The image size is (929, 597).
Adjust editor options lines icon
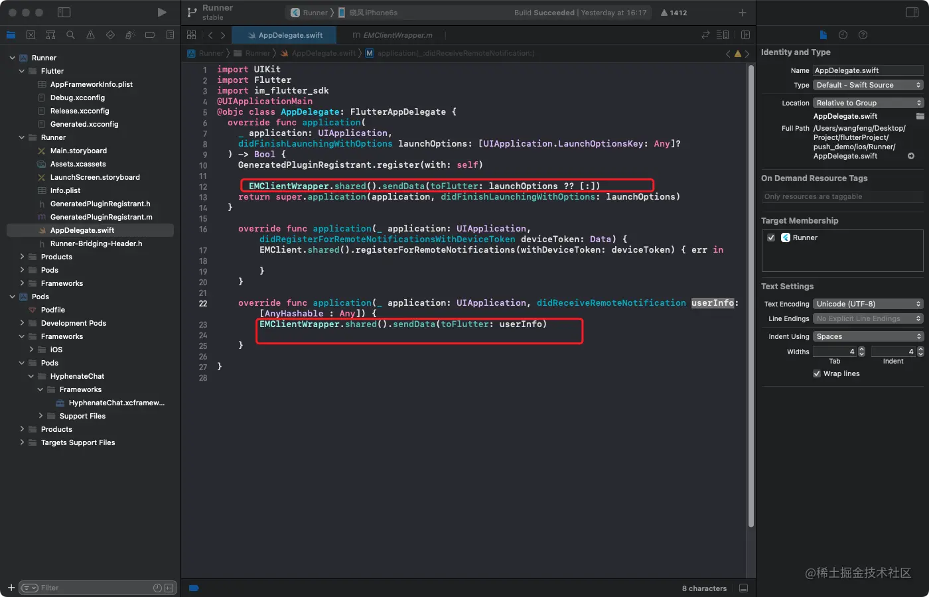tap(723, 35)
